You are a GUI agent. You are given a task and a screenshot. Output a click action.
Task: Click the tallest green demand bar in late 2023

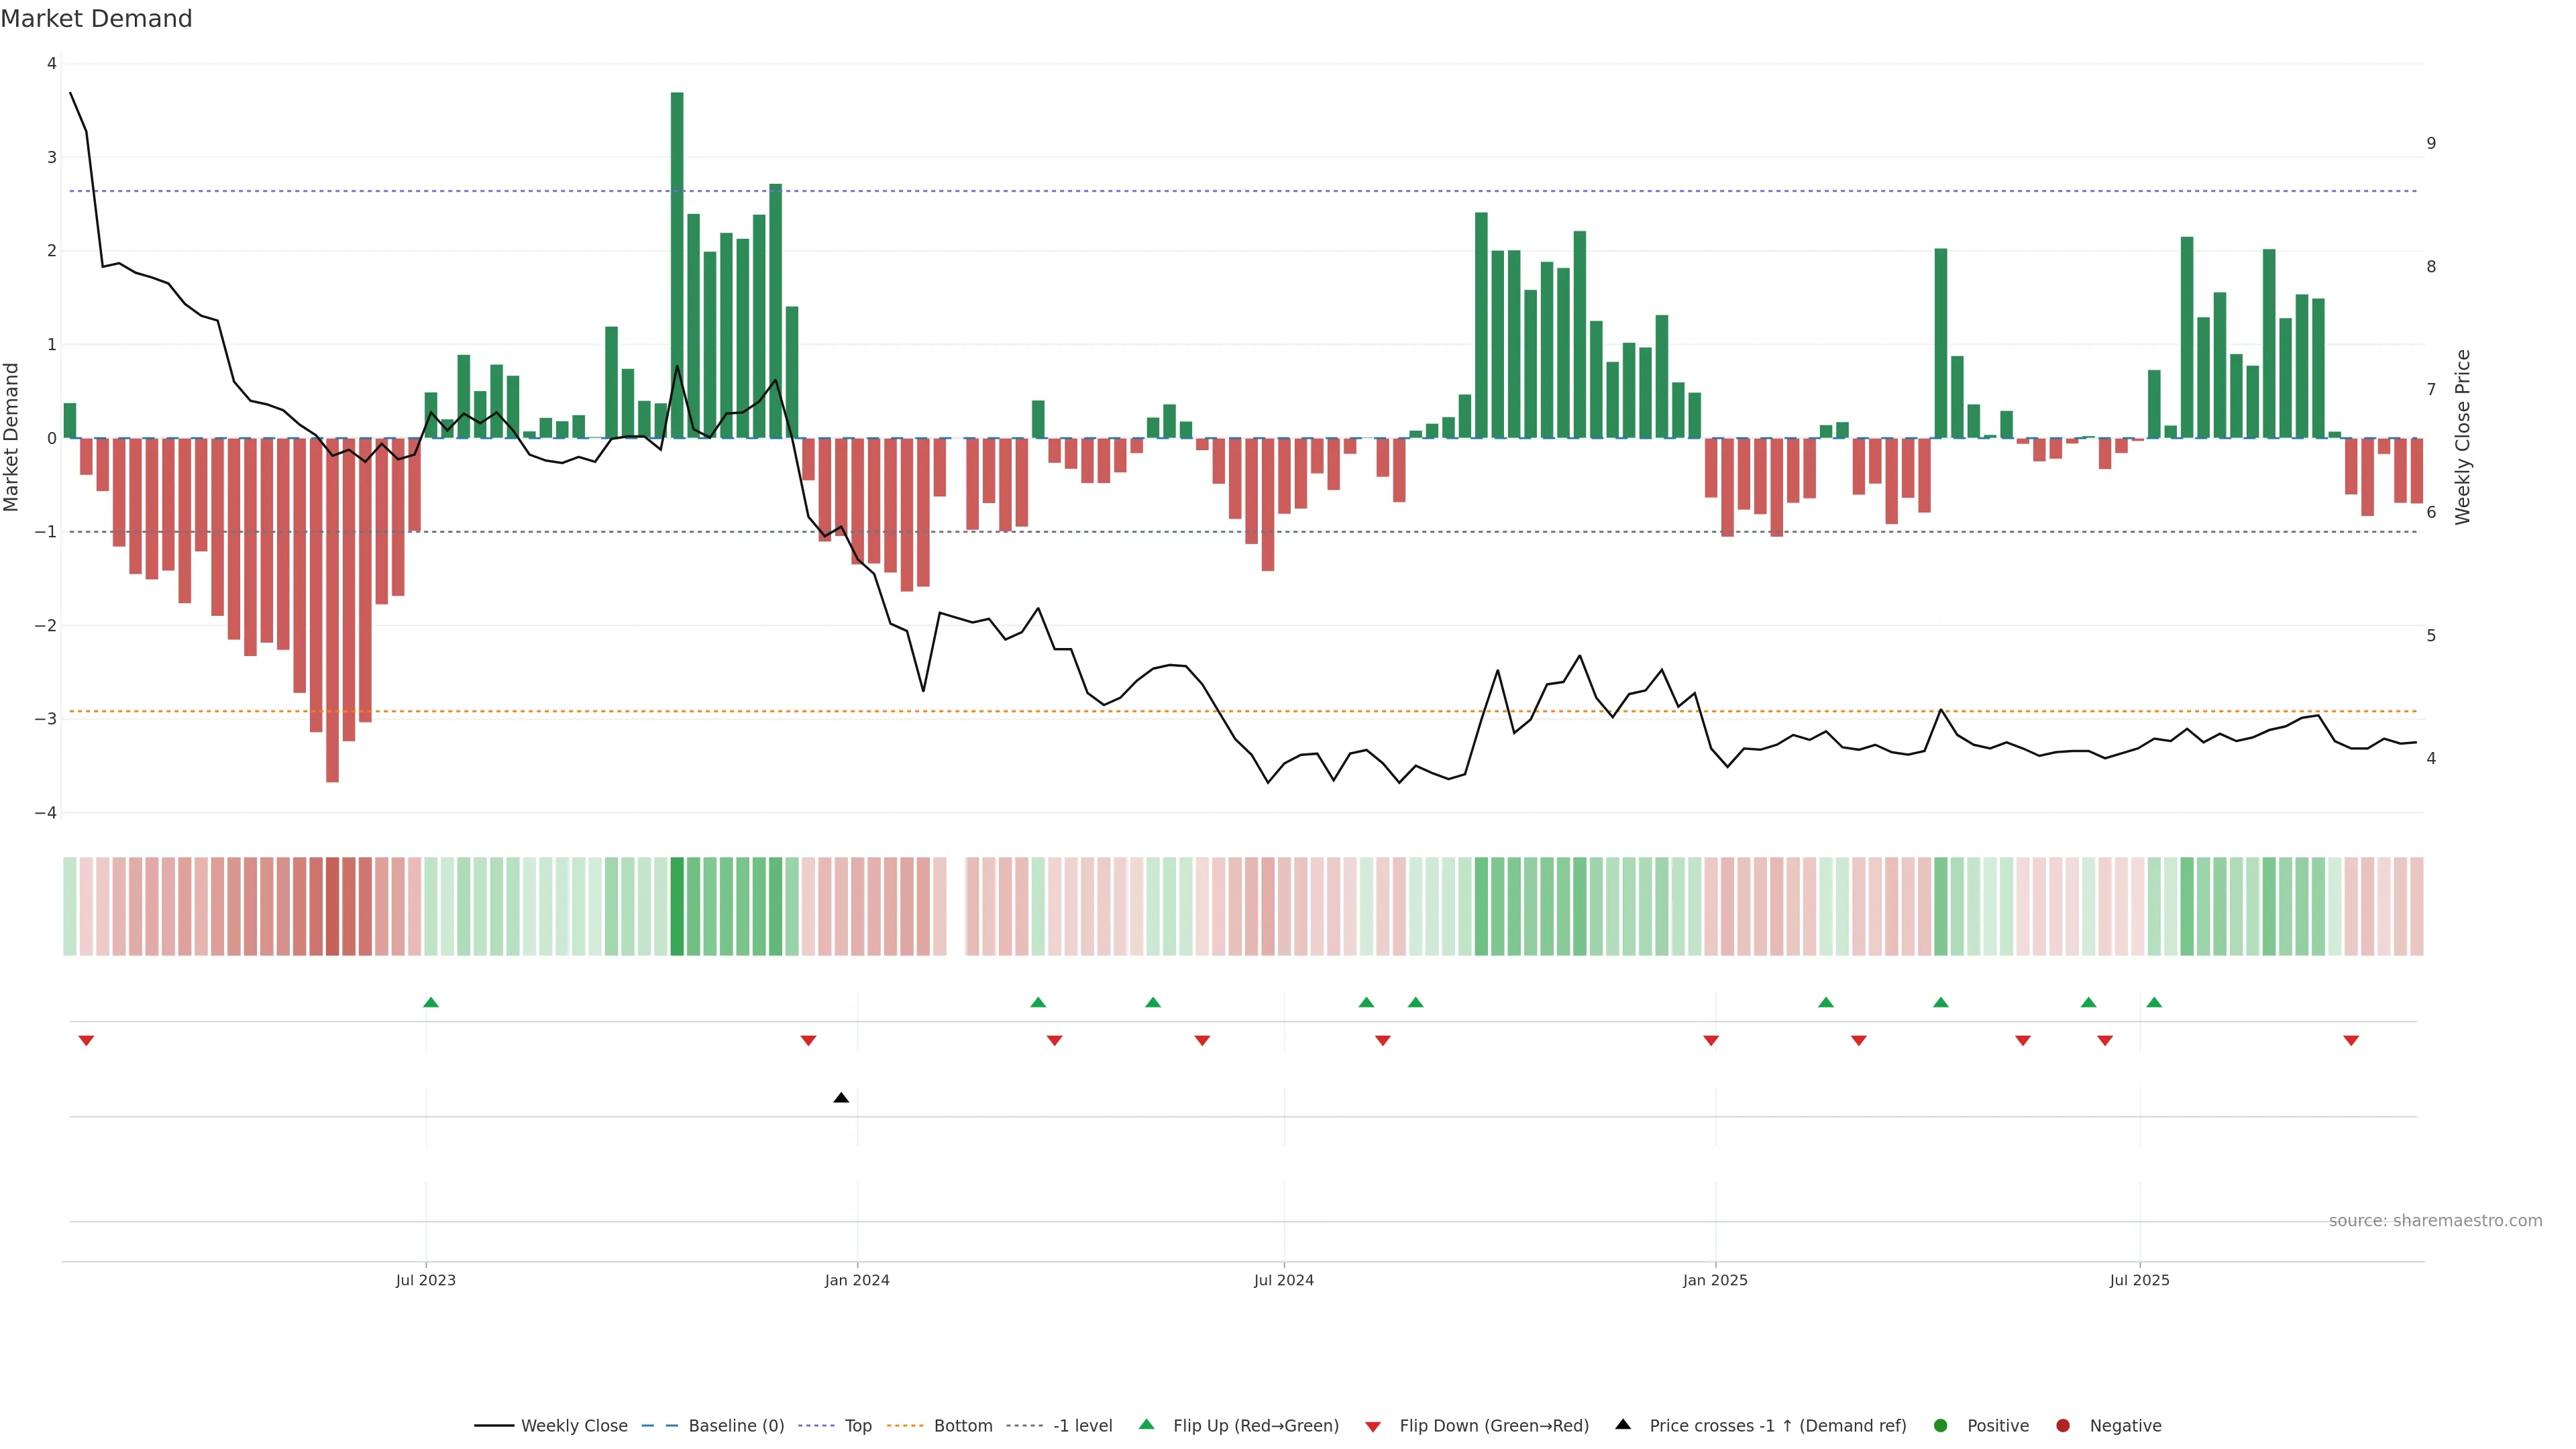click(677, 265)
